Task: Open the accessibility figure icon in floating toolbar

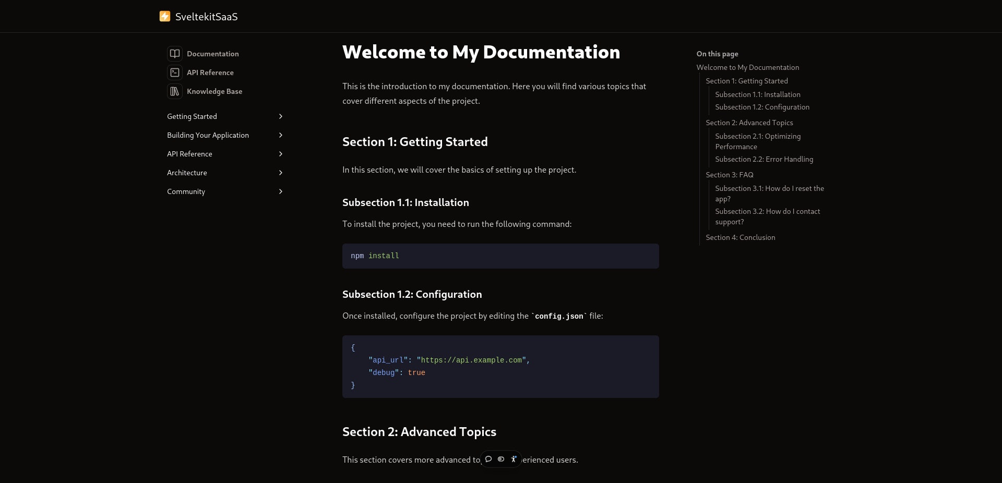Action: tap(514, 459)
